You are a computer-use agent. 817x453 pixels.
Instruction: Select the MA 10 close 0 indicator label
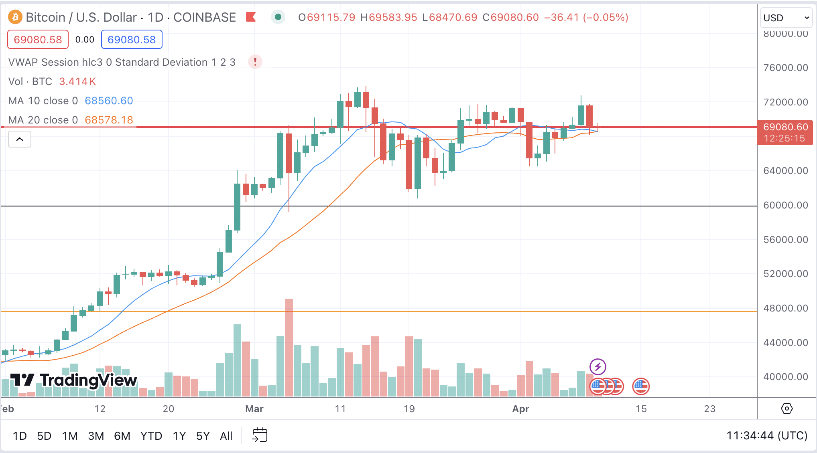[43, 101]
